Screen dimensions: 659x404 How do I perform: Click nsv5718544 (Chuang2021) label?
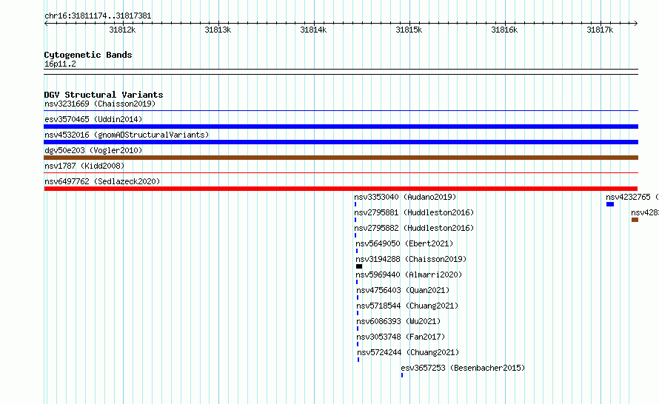coord(407,306)
